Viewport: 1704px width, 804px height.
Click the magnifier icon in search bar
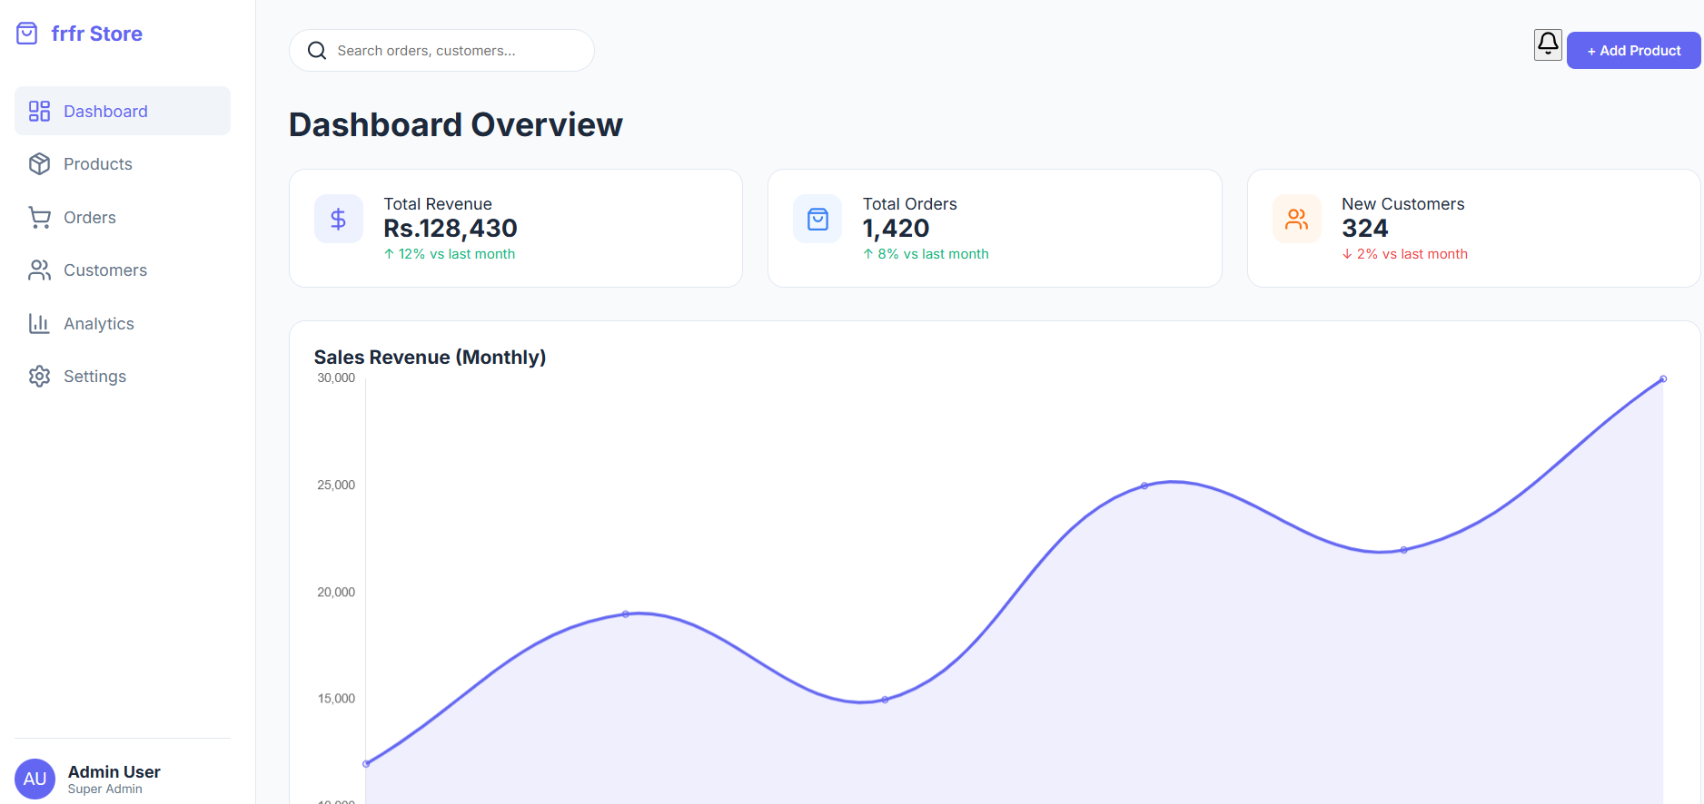pos(317,51)
